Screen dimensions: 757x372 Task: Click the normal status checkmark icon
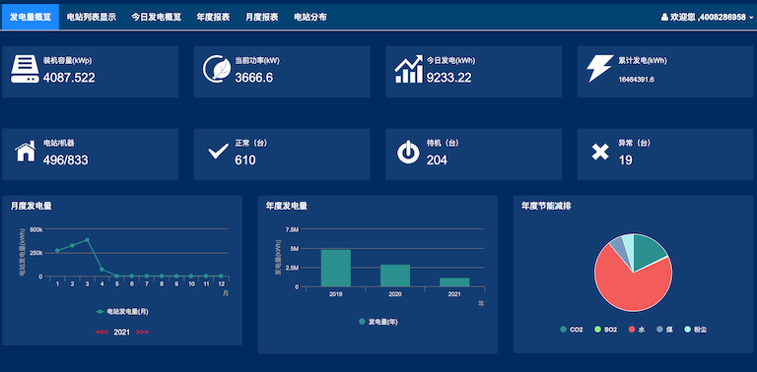pyautogui.click(x=218, y=152)
